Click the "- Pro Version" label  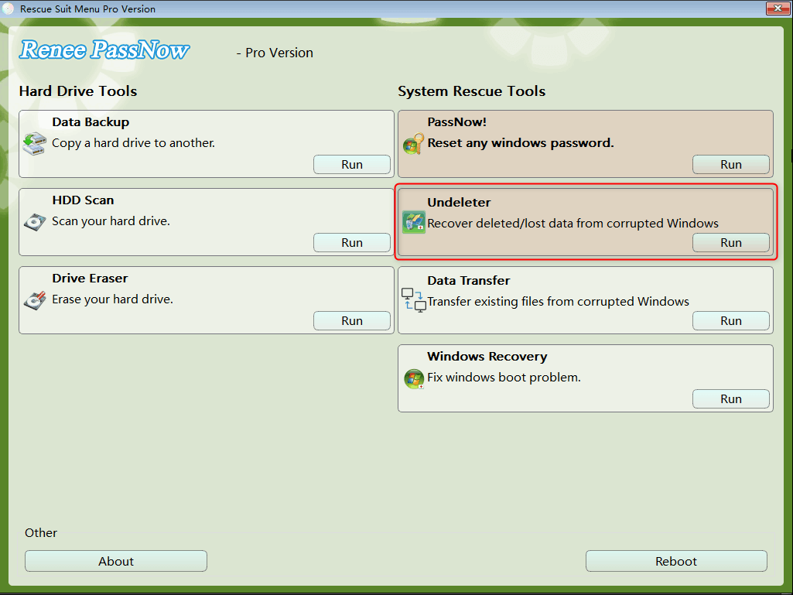[x=275, y=53]
